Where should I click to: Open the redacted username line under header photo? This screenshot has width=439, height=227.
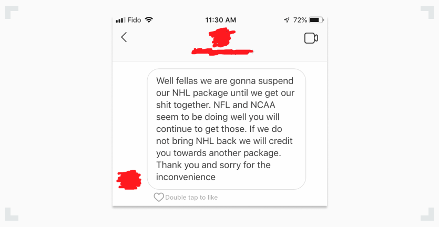(x=222, y=51)
